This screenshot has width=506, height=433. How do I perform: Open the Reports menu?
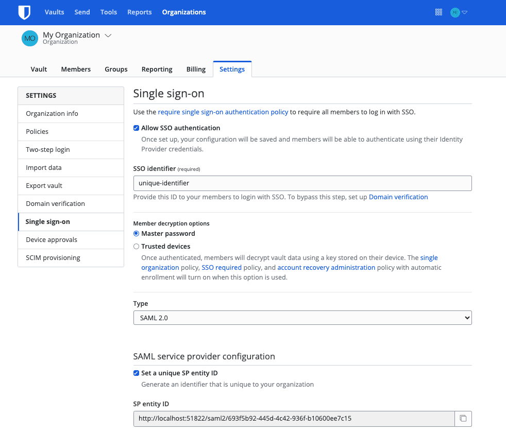tap(139, 12)
